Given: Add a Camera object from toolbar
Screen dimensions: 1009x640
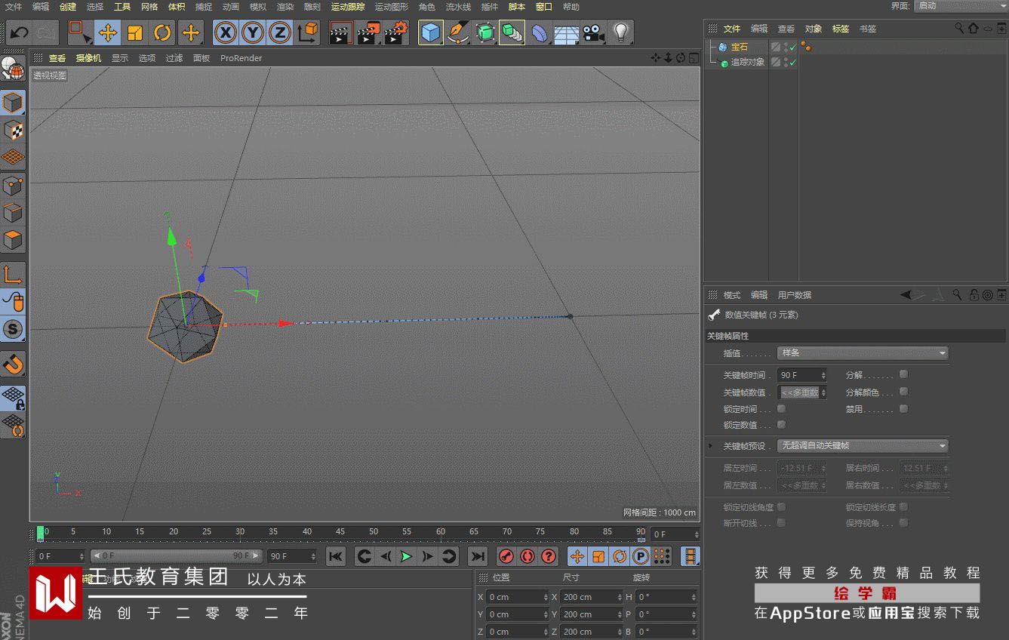Looking at the screenshot, I should pyautogui.click(x=593, y=32).
